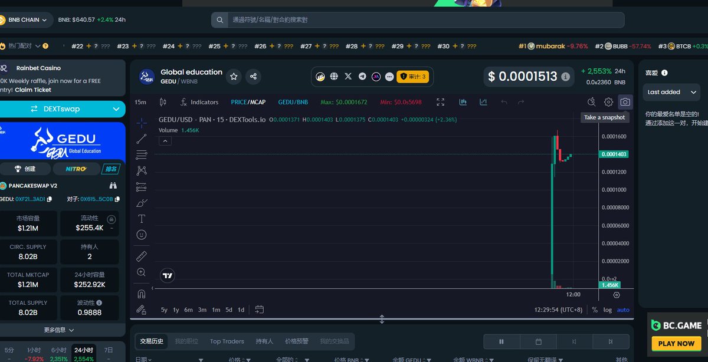
Task: Collapse the Volume indicator legend
Action: (166, 141)
